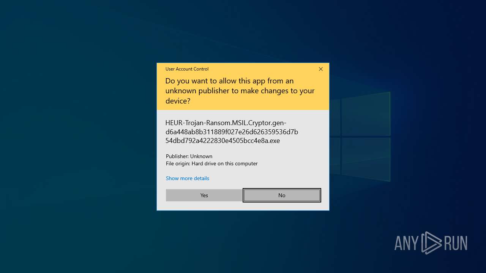This screenshot has height=273, width=486.
Task: Click the allow this app question heading
Action: (x=240, y=91)
